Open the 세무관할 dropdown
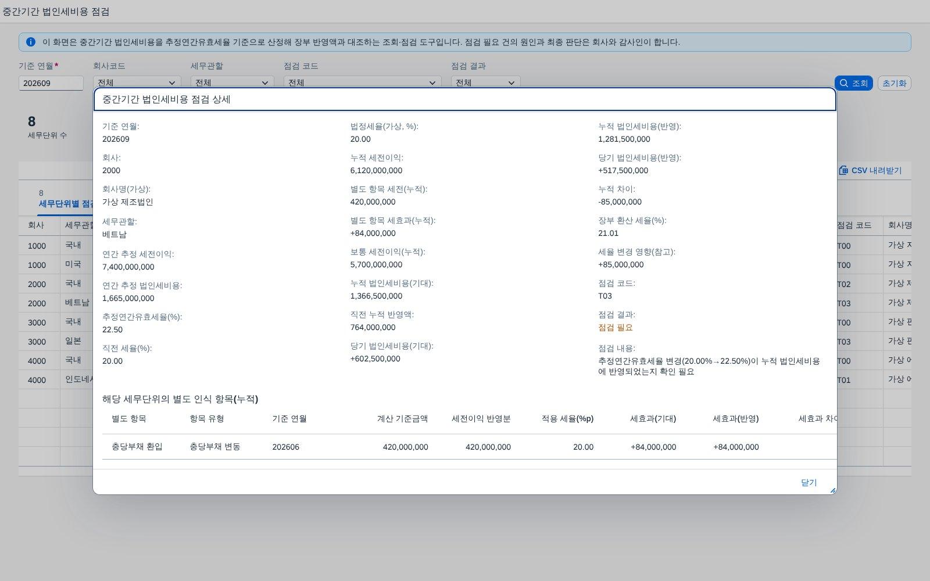The height and width of the screenshot is (581, 930). coord(233,83)
